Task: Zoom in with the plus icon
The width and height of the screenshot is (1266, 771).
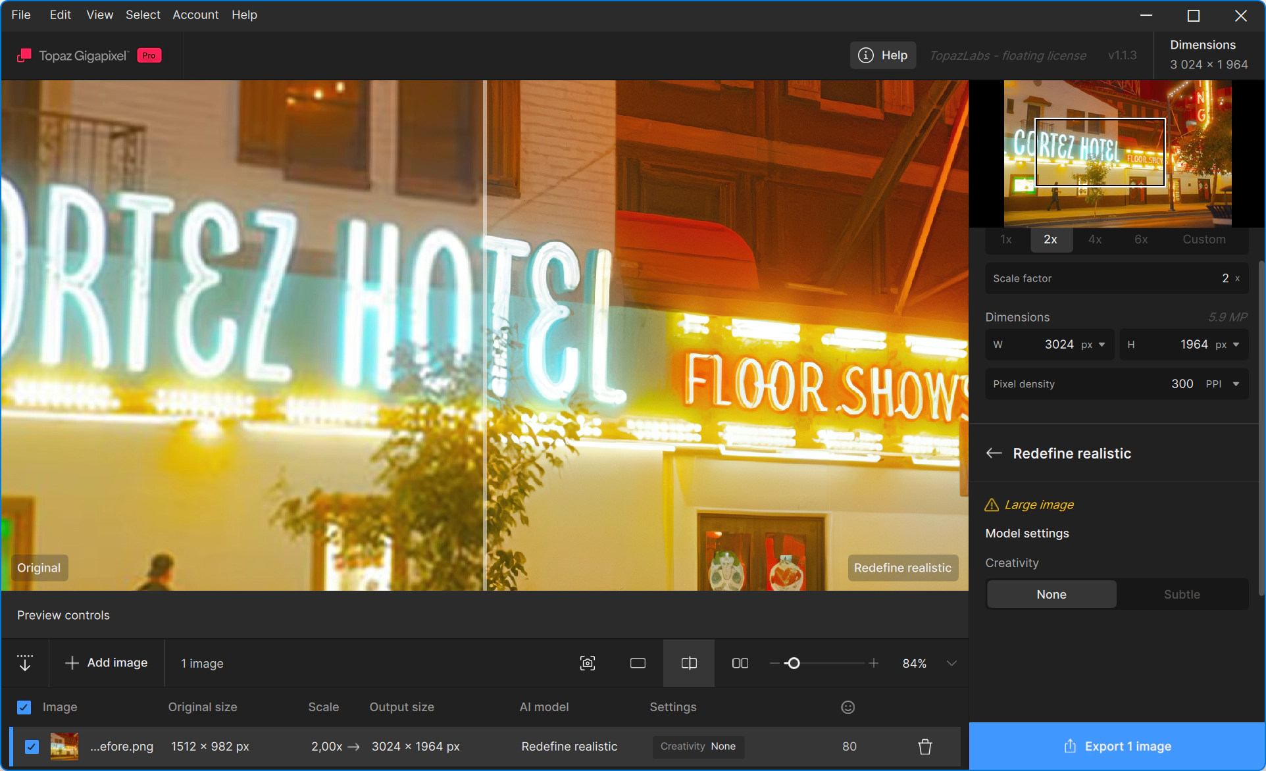Action: (874, 663)
